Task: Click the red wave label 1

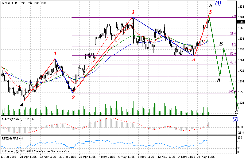Action: pyautogui.click(x=55, y=54)
